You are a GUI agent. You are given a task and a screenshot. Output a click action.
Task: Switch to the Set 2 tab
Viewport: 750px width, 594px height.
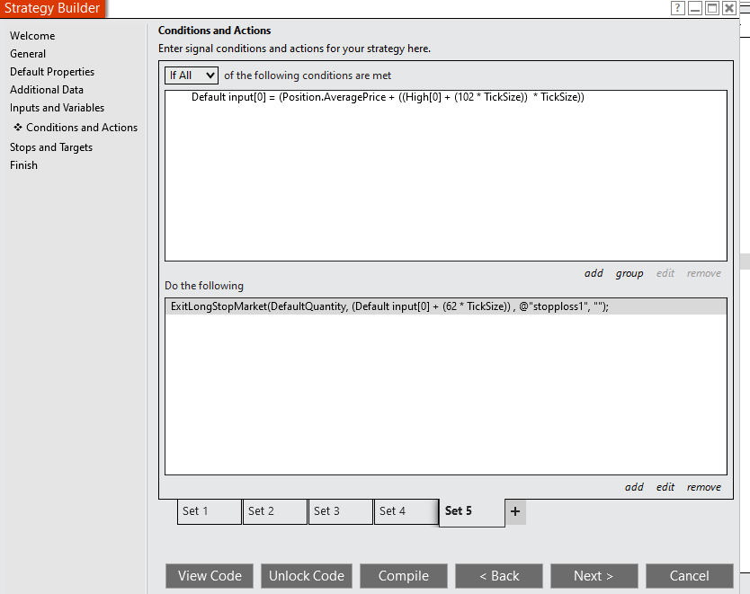[275, 511]
